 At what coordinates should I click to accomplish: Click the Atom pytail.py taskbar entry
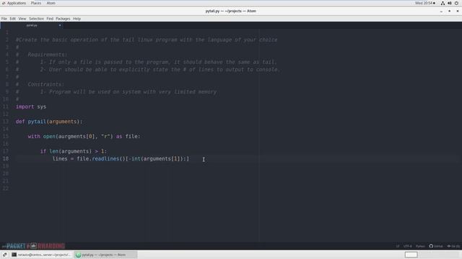(x=105, y=255)
